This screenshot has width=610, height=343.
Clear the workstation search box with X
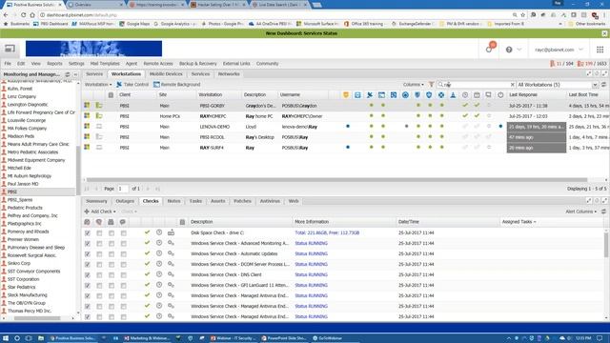[513, 85]
